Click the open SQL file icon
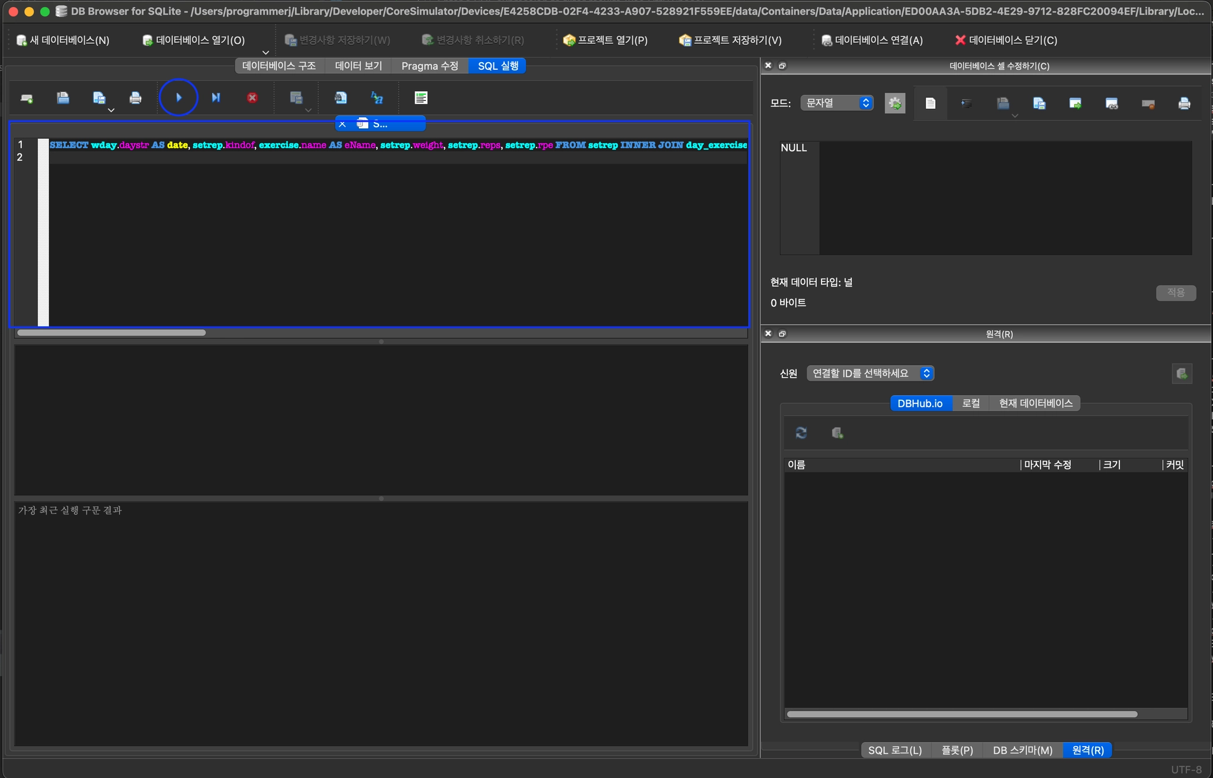The width and height of the screenshot is (1213, 778). [x=63, y=98]
